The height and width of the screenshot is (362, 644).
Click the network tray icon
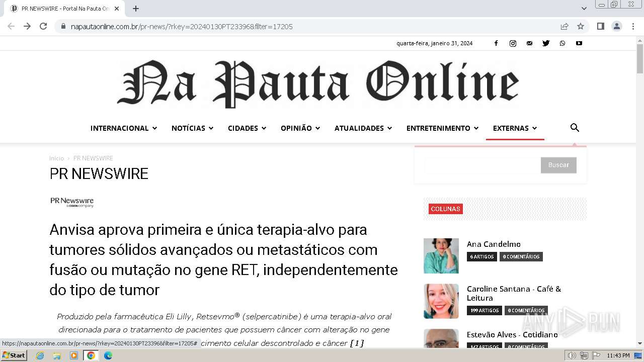[x=584, y=355]
